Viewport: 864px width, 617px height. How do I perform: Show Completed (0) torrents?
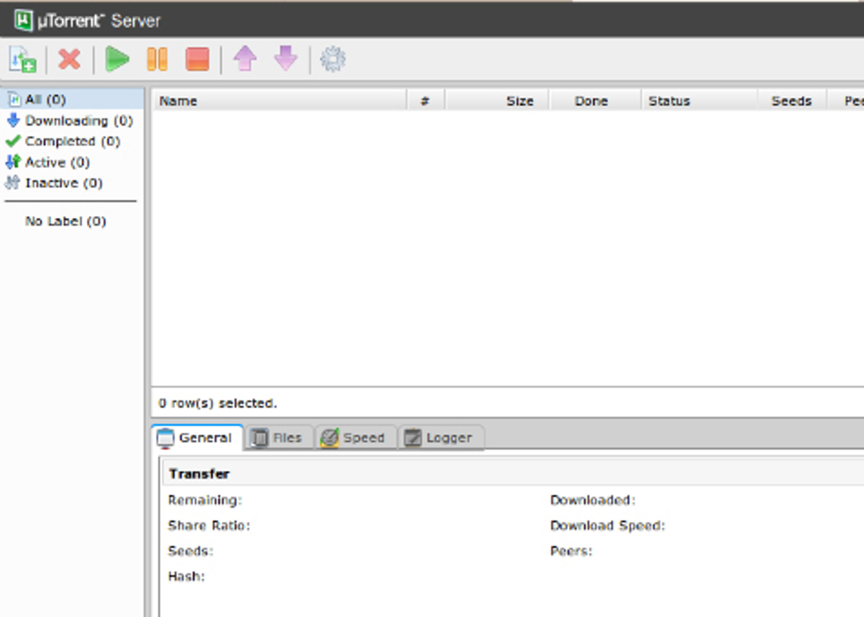72,141
